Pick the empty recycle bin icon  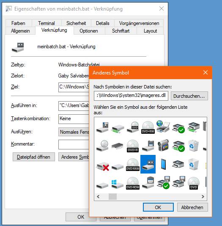coord(194,164)
